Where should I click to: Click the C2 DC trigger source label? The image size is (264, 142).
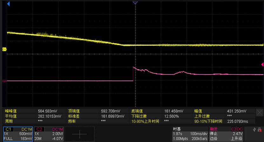click(237, 129)
